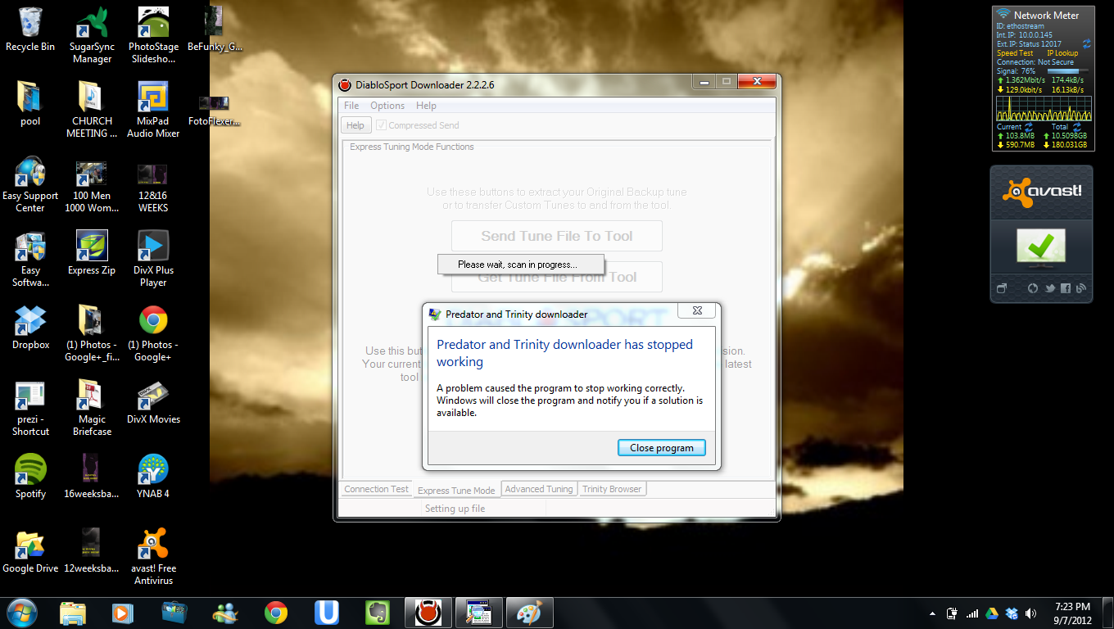
Task: Select the BeFunky desktop file icon
Action: click(x=215, y=30)
